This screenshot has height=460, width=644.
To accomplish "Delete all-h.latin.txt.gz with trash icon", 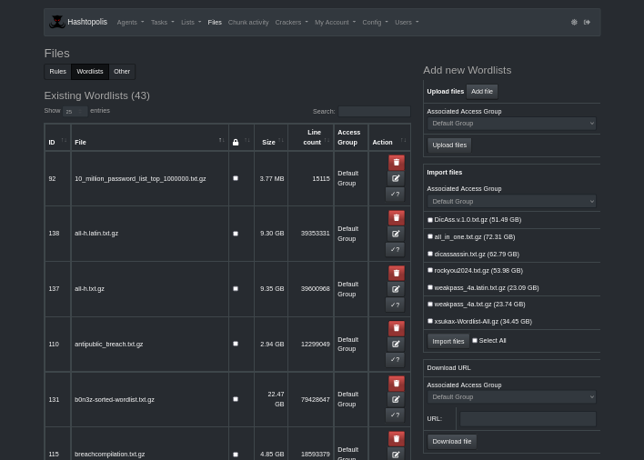I will pyautogui.click(x=397, y=218).
